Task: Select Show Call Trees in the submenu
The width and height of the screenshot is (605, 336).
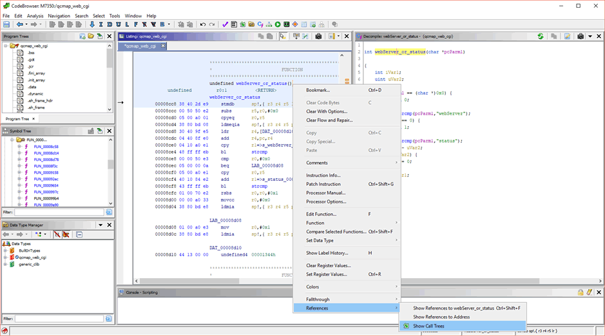Action: [x=428, y=326]
